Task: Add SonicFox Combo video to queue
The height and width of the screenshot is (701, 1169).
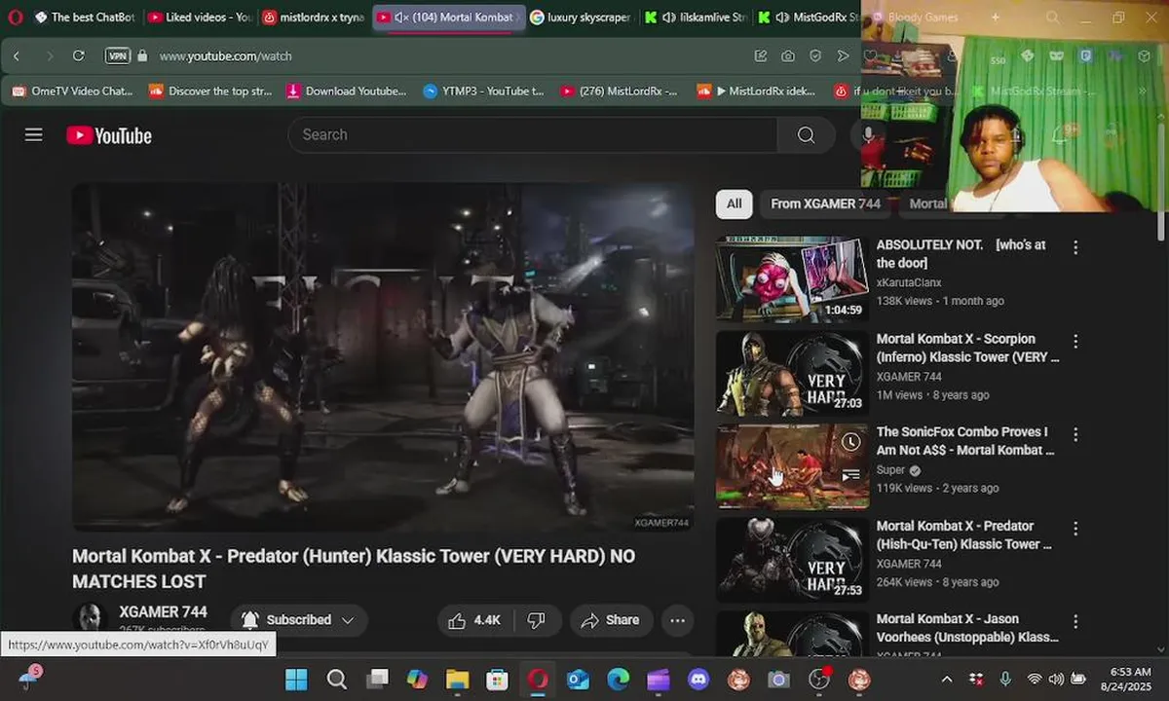Action: click(x=850, y=474)
